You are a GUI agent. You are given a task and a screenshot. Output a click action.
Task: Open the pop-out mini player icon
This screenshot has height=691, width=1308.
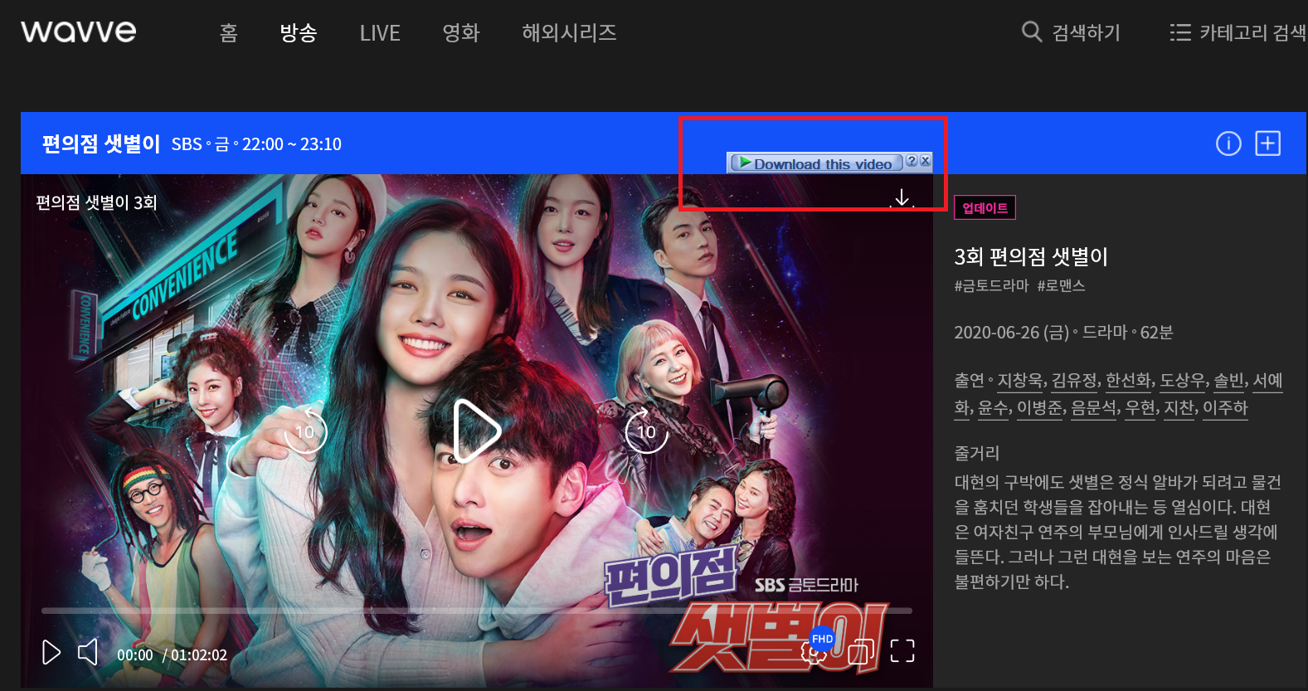861,651
